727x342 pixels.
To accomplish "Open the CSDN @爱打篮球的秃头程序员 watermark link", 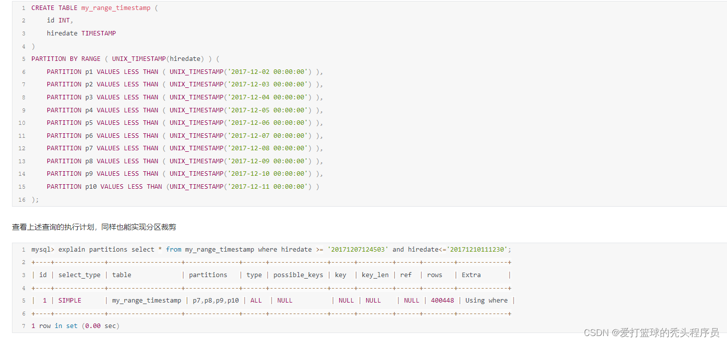I will coord(654,331).
